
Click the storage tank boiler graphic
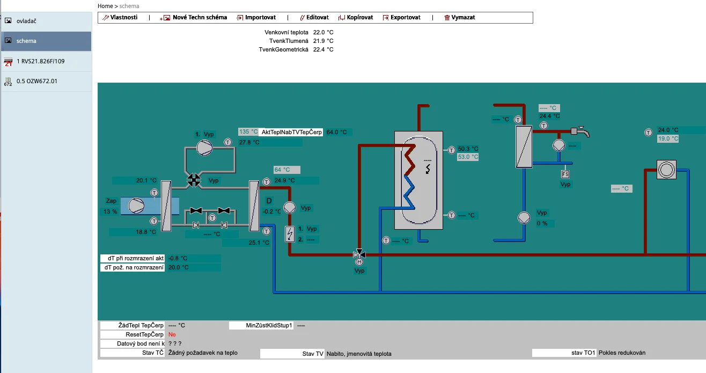[x=418, y=180]
